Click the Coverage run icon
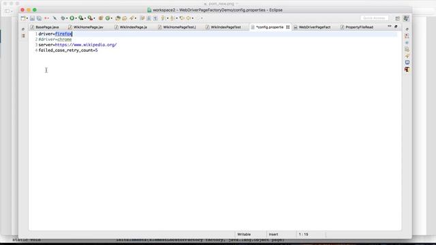The image size is (436, 245). coord(81,18)
